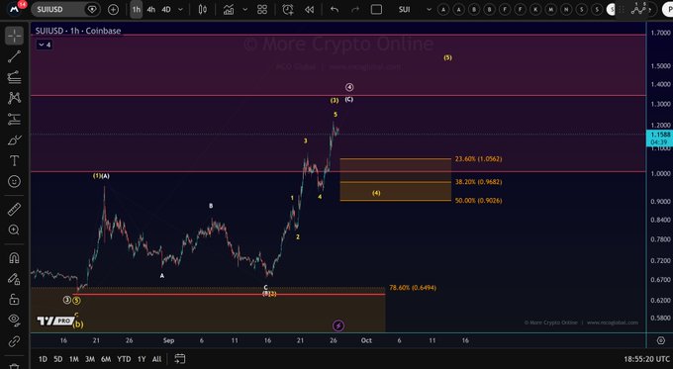
Task: Open the candlestick chart type selector
Action: [203, 9]
